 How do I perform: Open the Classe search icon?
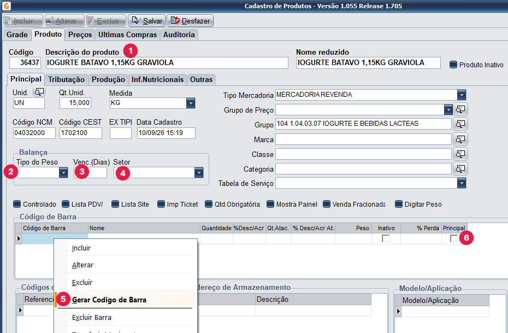coord(460,154)
